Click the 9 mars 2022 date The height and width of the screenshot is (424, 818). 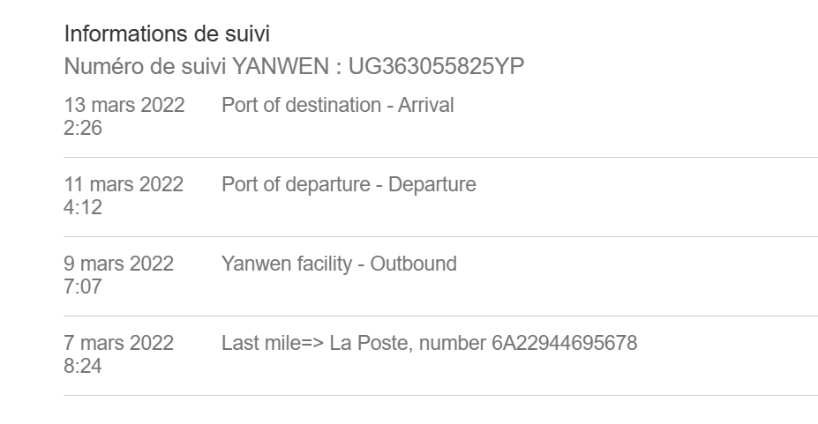coord(119,264)
